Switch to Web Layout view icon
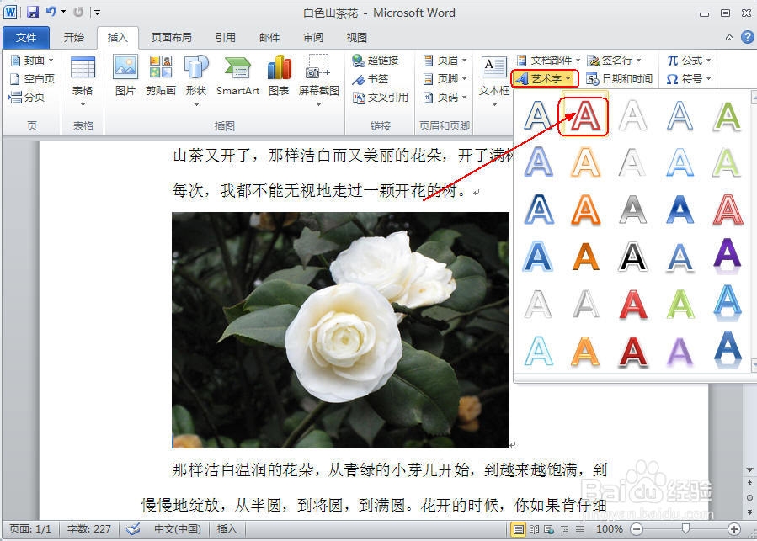This screenshot has width=757, height=541. coord(549,529)
